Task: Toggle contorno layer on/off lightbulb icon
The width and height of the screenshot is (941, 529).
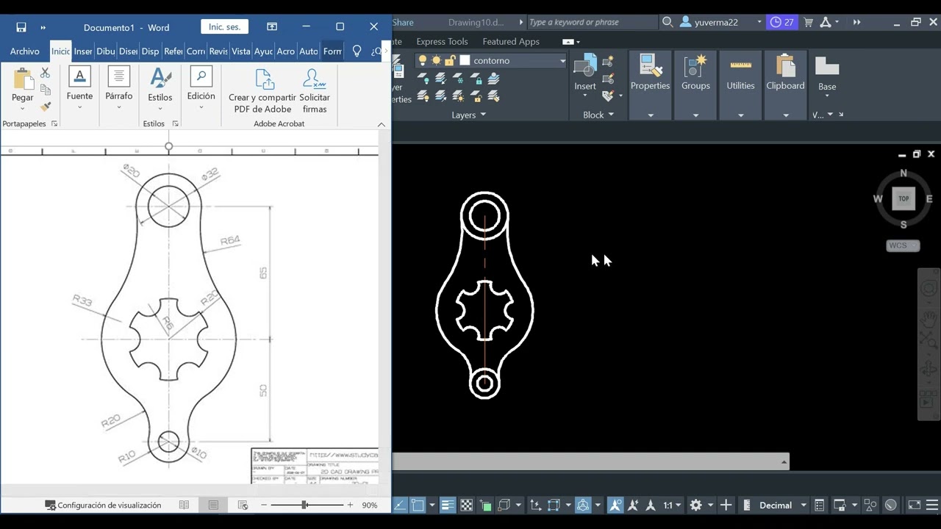Action: 423,61
